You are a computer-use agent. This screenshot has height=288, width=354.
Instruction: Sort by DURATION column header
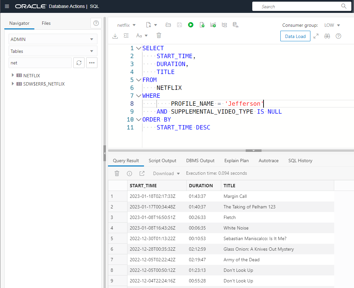(204, 185)
